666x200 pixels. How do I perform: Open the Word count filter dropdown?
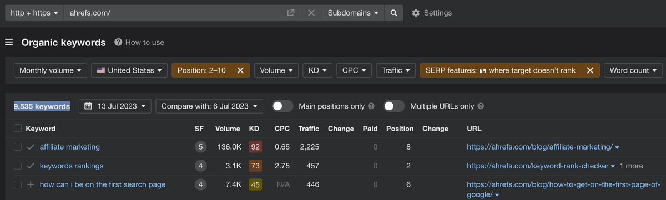[633, 70]
